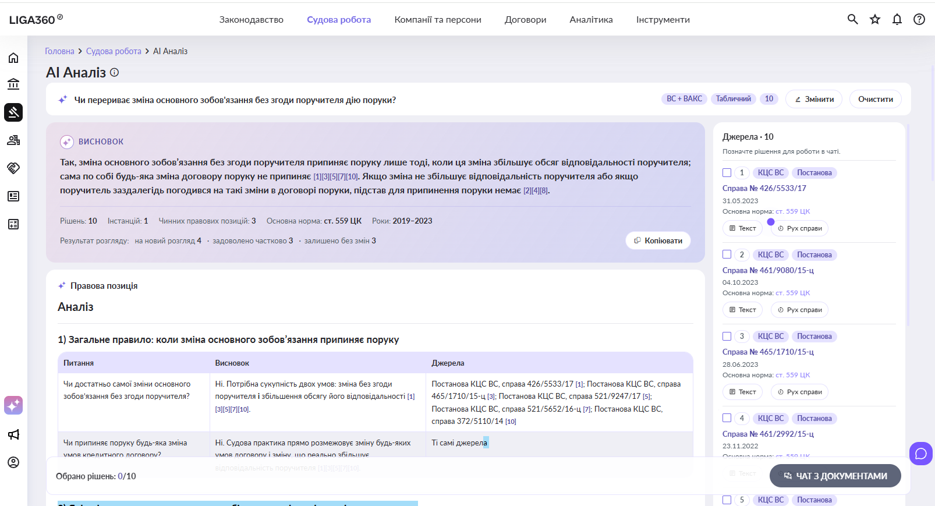Open the Інструменти menu
This screenshot has width=935, height=506.
(x=663, y=20)
